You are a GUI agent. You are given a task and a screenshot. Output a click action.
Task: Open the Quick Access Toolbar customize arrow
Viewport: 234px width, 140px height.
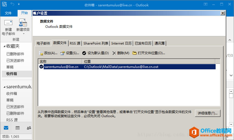point(19,4)
